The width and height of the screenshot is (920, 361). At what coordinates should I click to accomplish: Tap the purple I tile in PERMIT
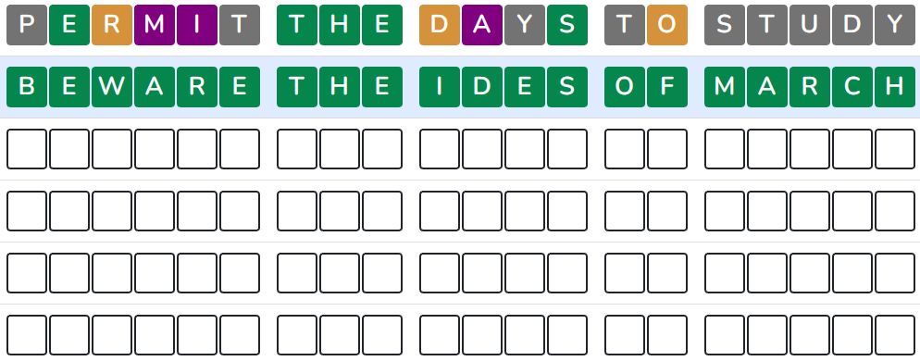[197, 25]
